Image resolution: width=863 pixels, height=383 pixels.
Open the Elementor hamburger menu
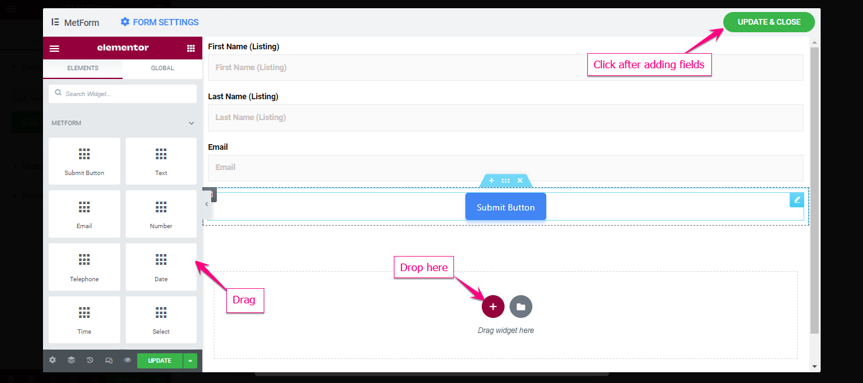point(54,48)
